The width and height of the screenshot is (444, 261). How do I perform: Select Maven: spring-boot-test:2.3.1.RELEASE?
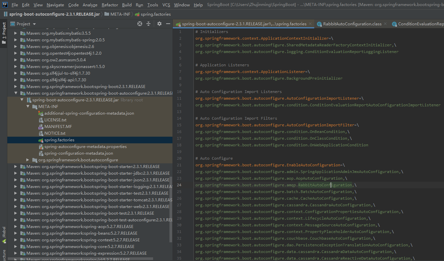[90, 213]
